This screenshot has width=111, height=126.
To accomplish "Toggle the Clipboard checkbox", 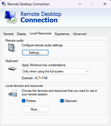I will pyautogui.click(x=62, y=101).
